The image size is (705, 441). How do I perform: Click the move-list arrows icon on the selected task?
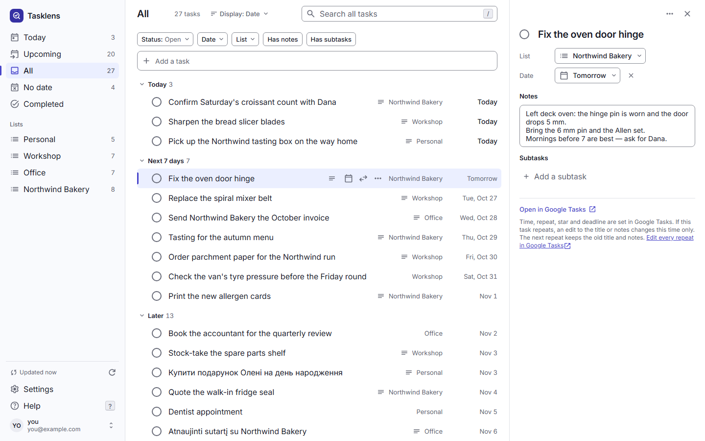[363, 178]
